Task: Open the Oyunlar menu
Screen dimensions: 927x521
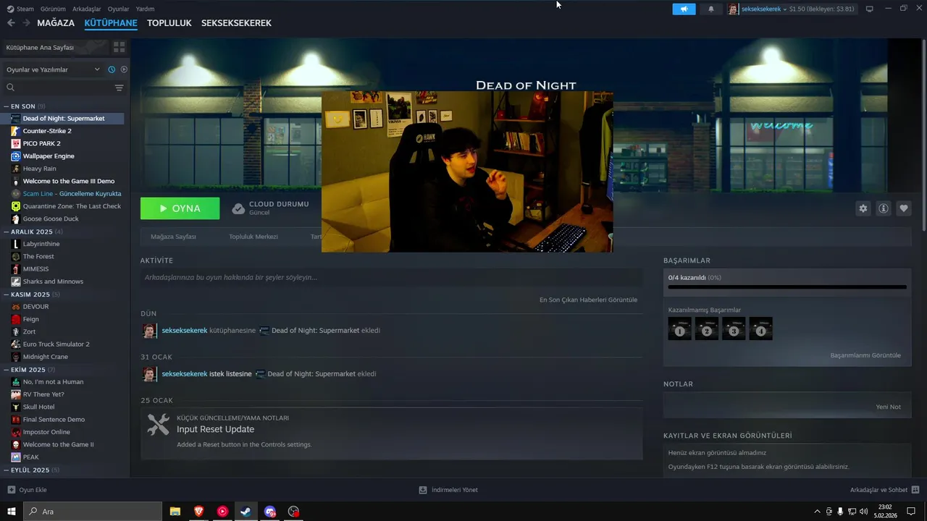Action: point(119,9)
